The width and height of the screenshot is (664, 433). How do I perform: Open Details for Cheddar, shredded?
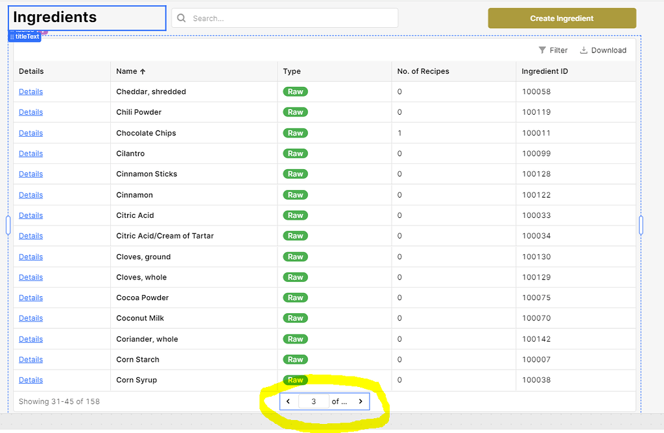coord(30,91)
